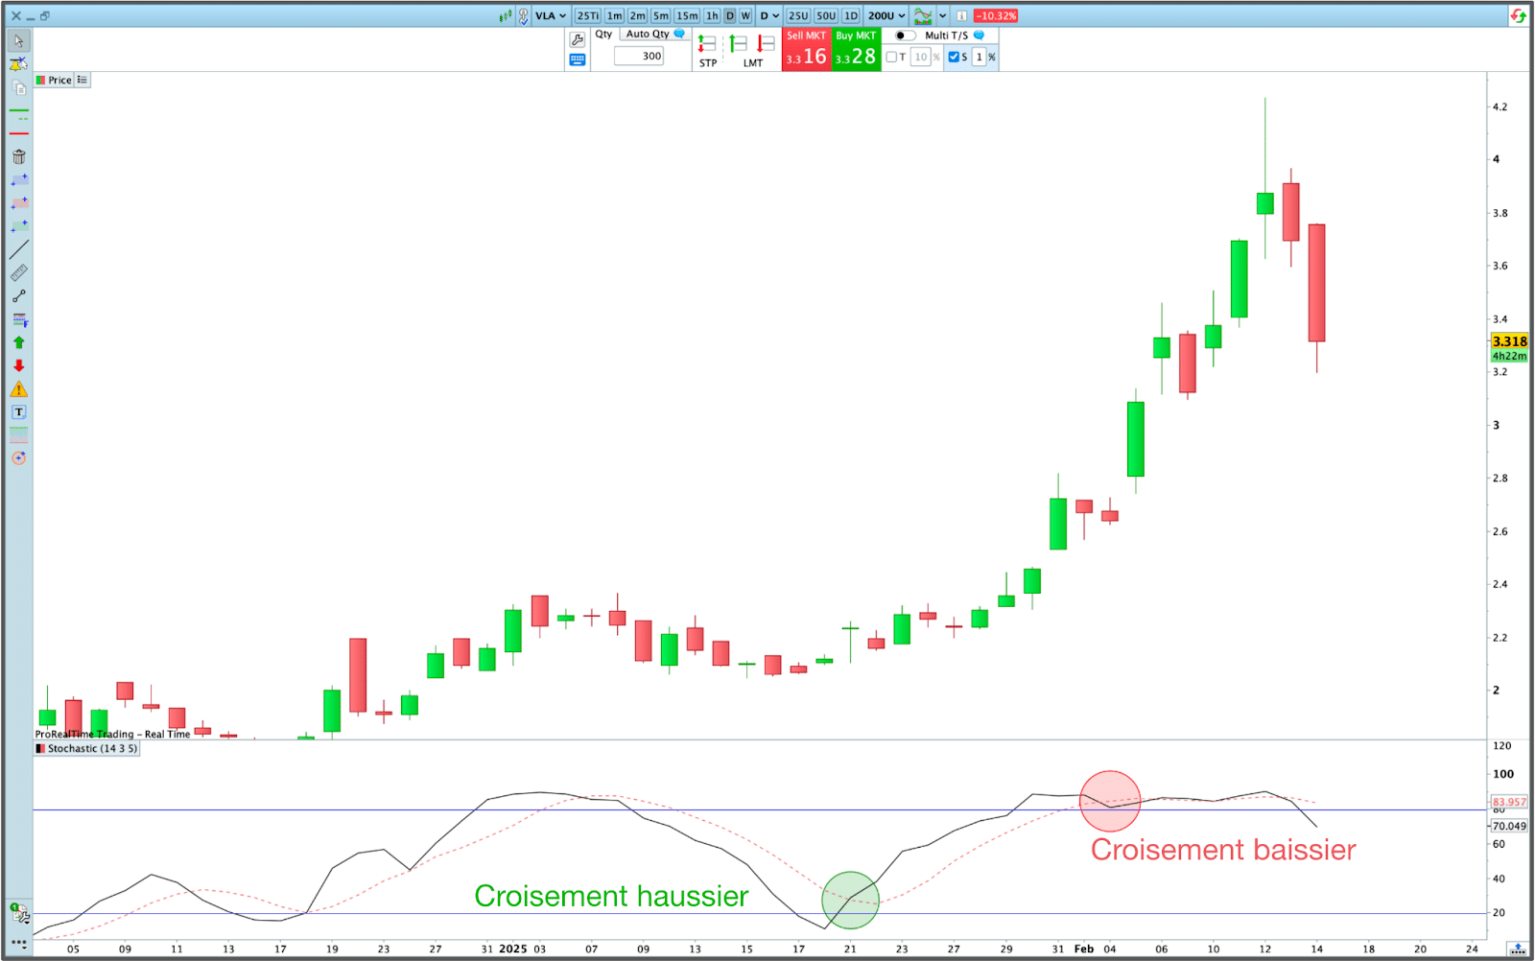
Task: Switch to the 15m timeframe
Action: [687, 16]
